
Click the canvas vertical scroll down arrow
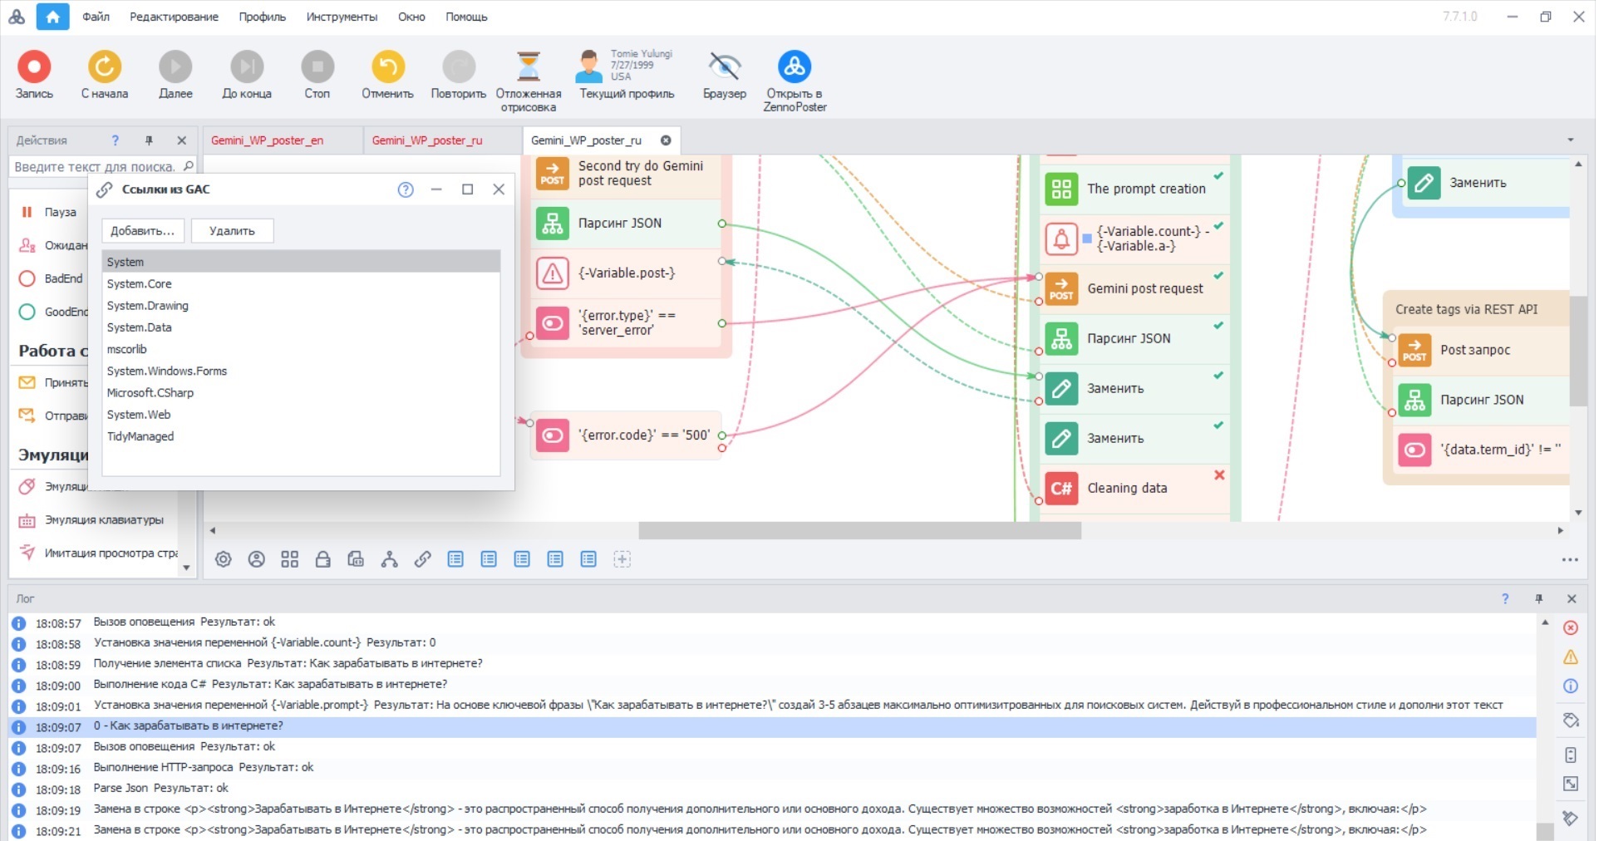1578,513
